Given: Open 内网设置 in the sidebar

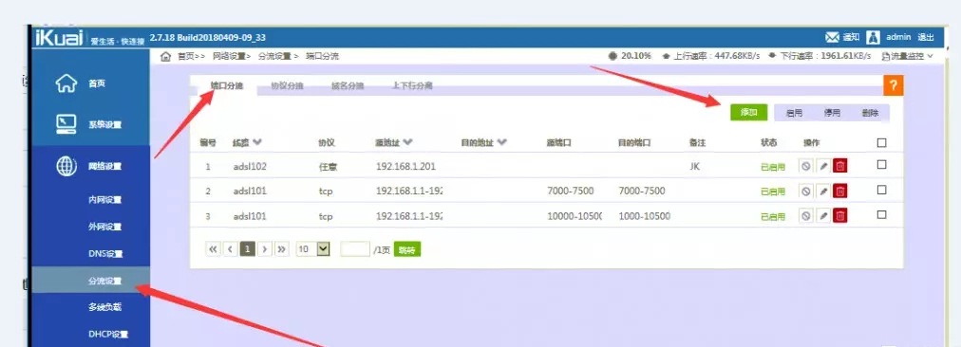Looking at the screenshot, I should coord(104,199).
